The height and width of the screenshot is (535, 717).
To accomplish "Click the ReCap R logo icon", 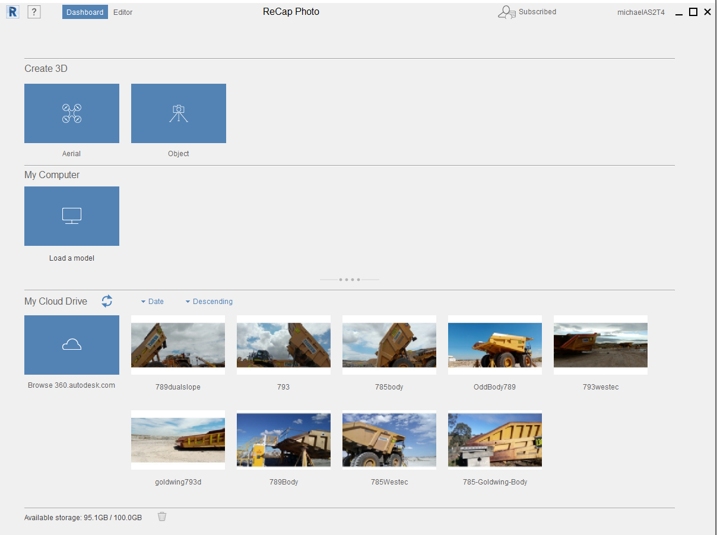I will click(x=12, y=12).
